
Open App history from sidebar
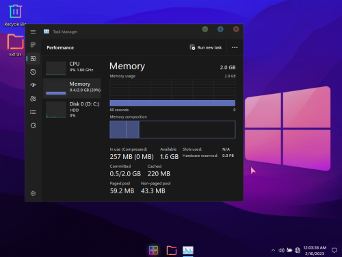click(33, 72)
